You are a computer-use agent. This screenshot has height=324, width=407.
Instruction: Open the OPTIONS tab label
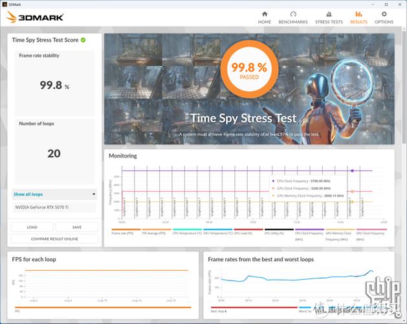(384, 22)
